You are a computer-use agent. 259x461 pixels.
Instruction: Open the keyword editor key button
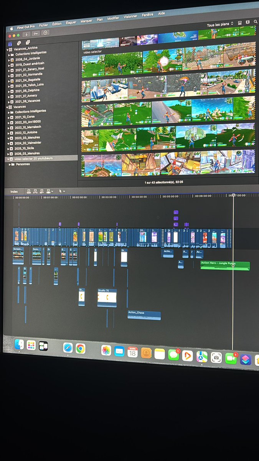point(36,34)
